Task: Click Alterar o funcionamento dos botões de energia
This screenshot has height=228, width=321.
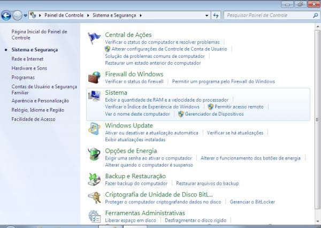Action: 250,158
